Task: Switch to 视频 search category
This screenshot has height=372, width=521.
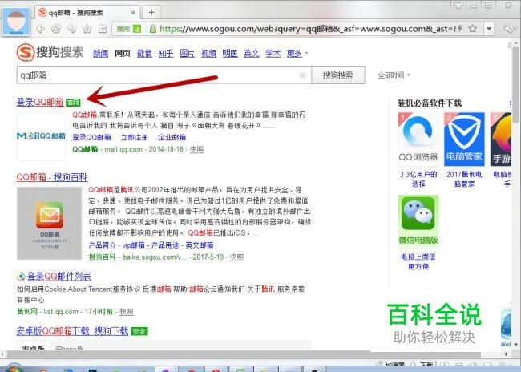Action: click(208, 53)
